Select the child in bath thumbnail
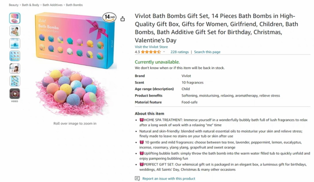 pos(15,31)
